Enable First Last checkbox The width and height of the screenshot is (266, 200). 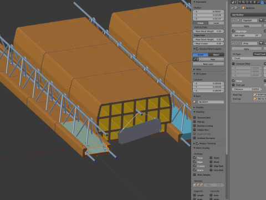pyautogui.click(x=233, y=85)
